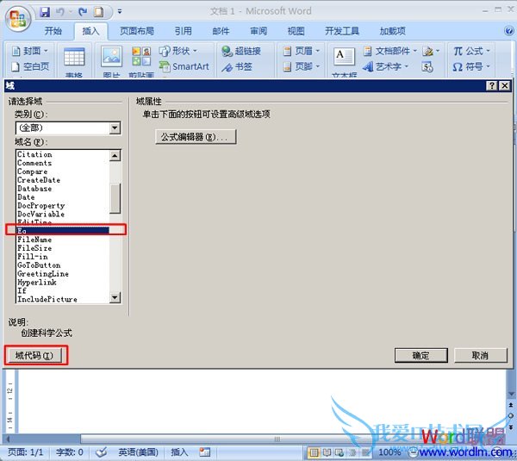517x461 pixels.
Task: Confirm the field dialog with 确定
Action: tap(421, 356)
